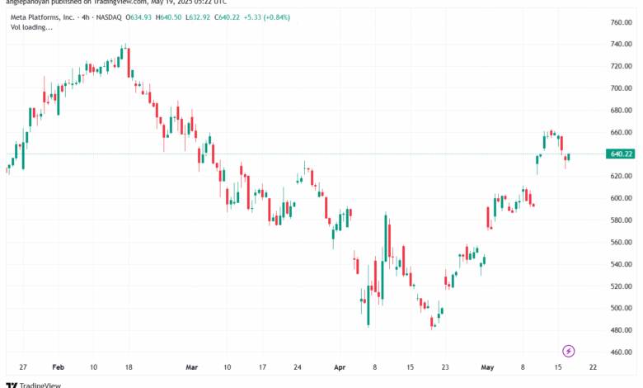
Task: Click the +5.33 (+0.84%) change value
Action: [266, 17]
